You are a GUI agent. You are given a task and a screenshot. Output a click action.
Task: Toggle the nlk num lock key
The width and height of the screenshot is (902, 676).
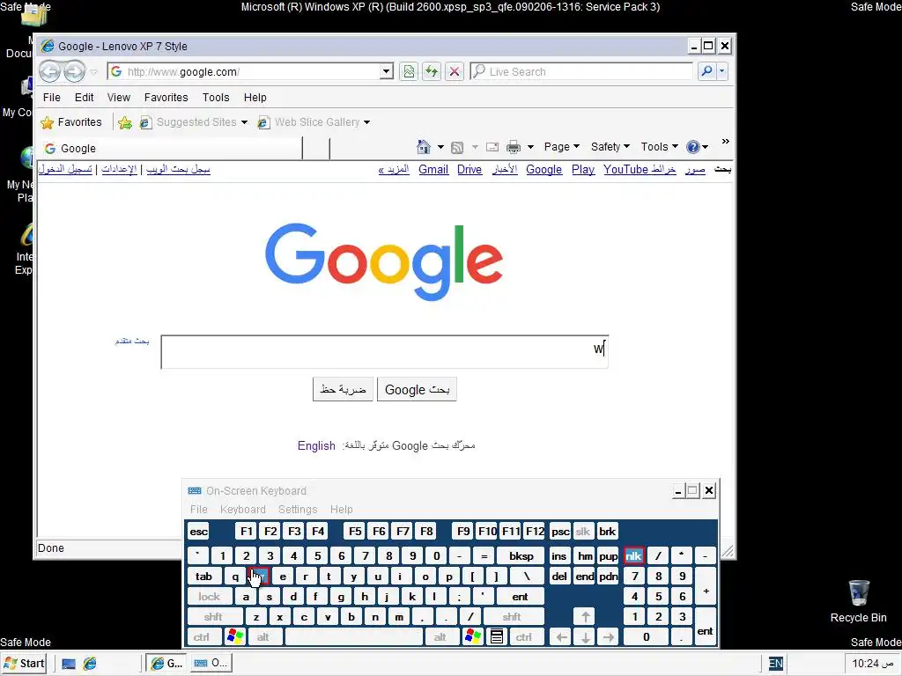tap(633, 556)
